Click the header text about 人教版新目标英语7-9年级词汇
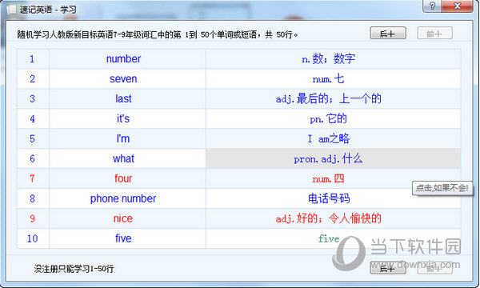This screenshot has width=480, height=288. click(x=158, y=34)
